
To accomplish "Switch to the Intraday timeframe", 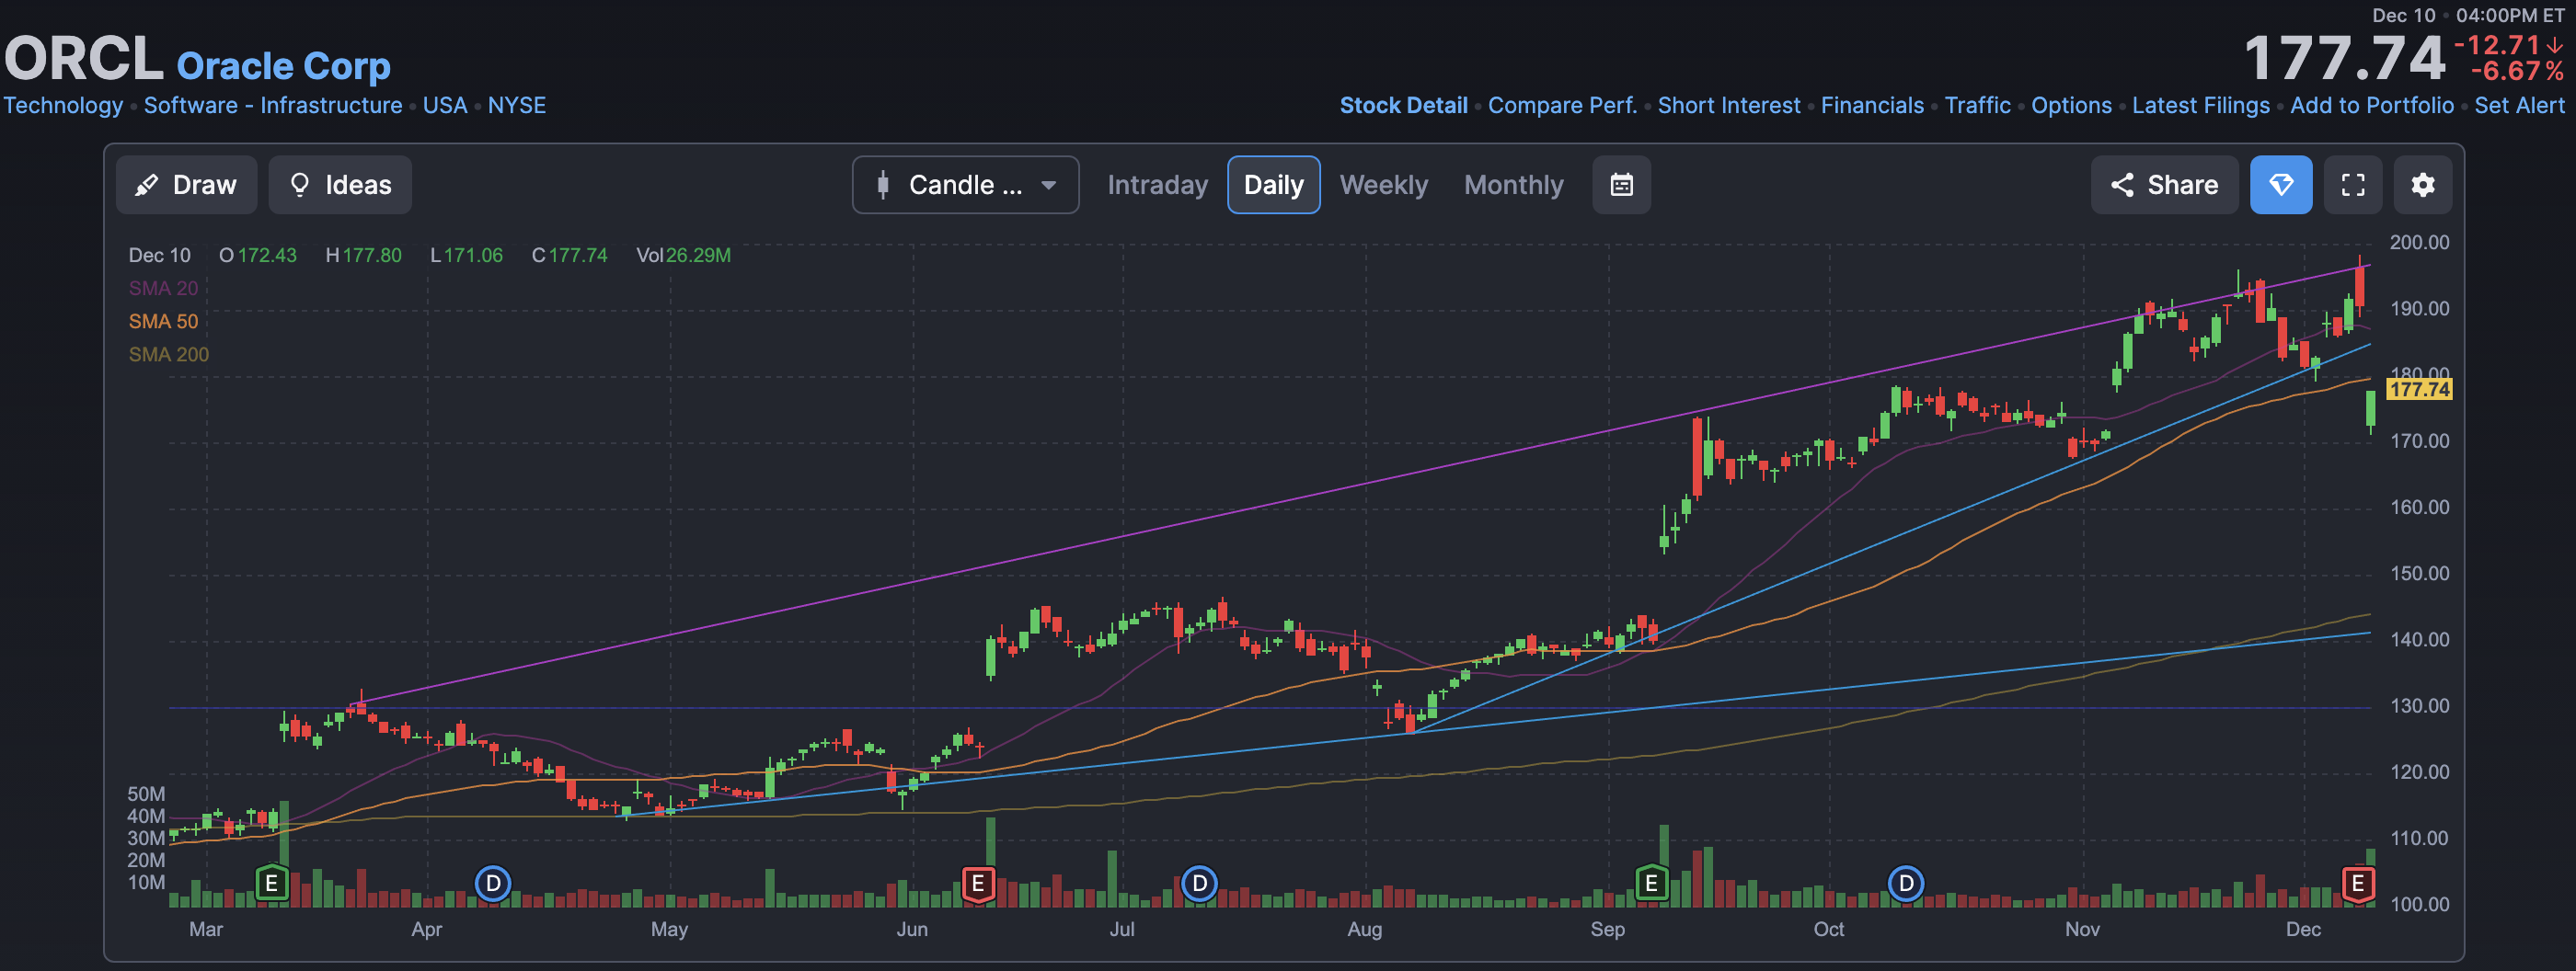I will (x=1157, y=185).
